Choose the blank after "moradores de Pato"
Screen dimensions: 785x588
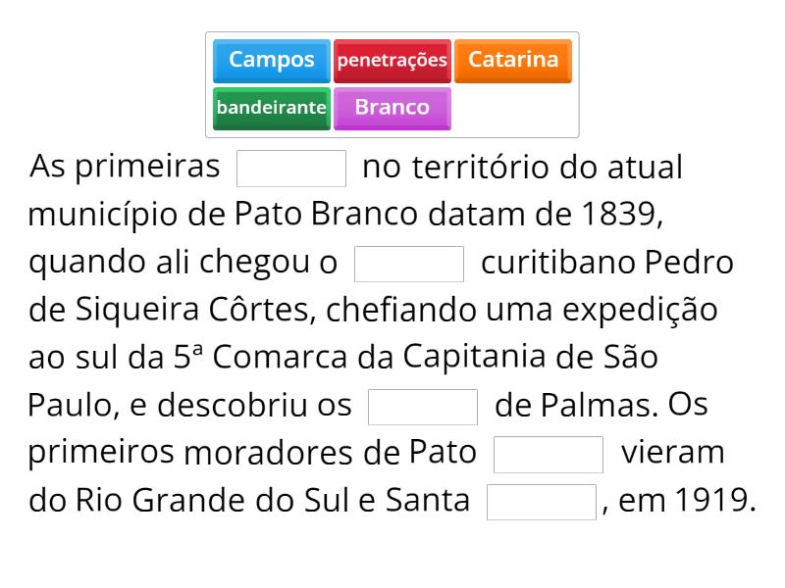[549, 454]
